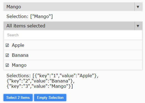Click the Mango value text in top dropdown
Viewport: 145px width, 103px height.
coord(14,7)
